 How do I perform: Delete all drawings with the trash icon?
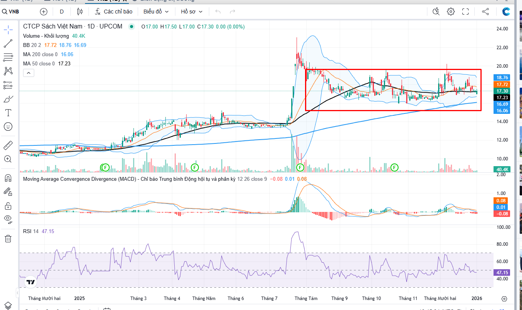[x=8, y=238]
